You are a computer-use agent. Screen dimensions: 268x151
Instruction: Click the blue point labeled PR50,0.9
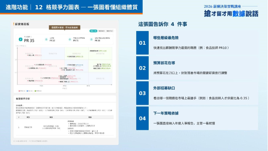[68, 65]
